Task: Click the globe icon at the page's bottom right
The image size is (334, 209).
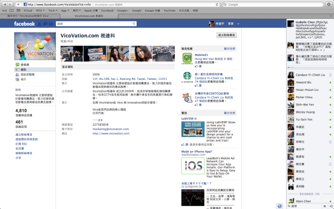Action: (280, 206)
